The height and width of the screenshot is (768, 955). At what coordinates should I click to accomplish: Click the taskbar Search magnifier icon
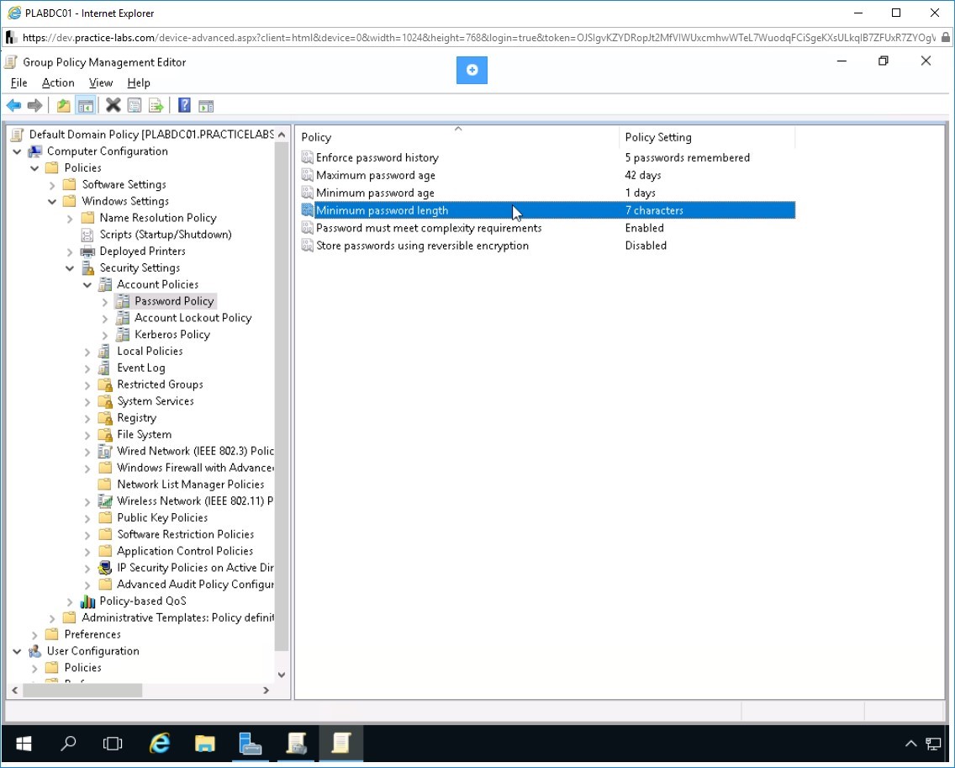(68, 743)
